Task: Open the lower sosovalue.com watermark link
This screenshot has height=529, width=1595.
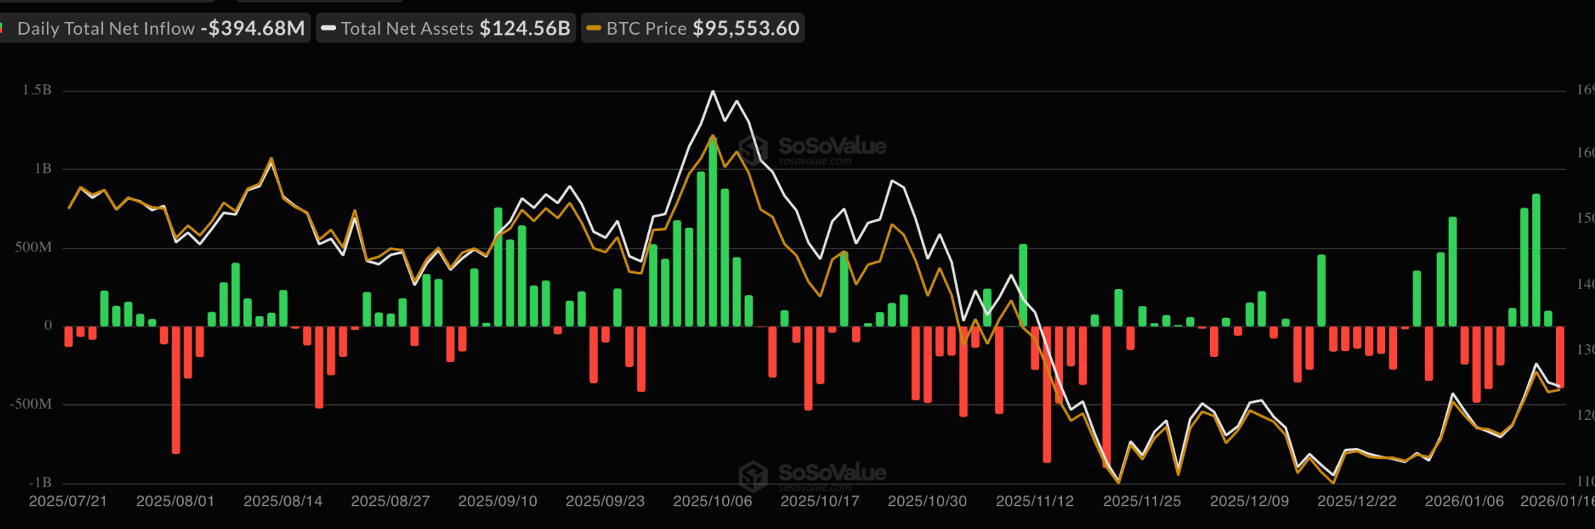Action: (x=815, y=488)
